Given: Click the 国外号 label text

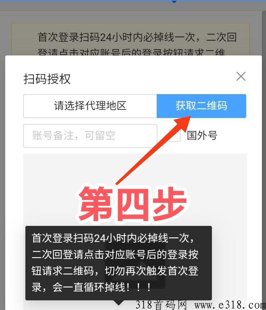Looking at the screenshot, I should pos(202,135).
